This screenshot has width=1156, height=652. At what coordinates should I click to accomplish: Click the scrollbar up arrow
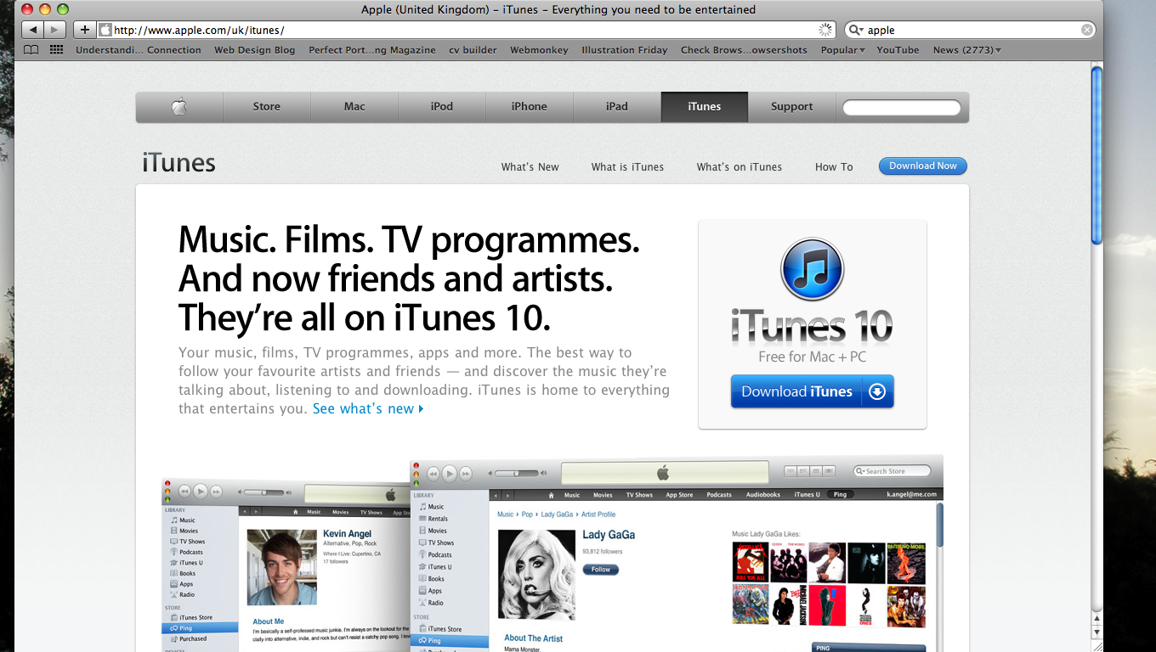[x=1096, y=620]
